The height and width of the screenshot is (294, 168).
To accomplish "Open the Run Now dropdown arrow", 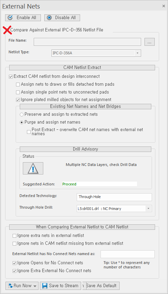I will (x=35, y=286).
